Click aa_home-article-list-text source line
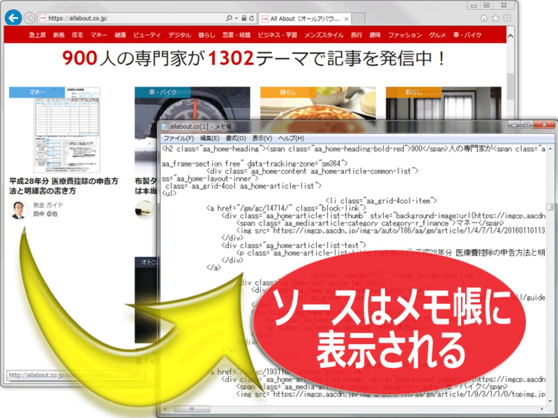The image size is (558, 418). click(x=294, y=245)
